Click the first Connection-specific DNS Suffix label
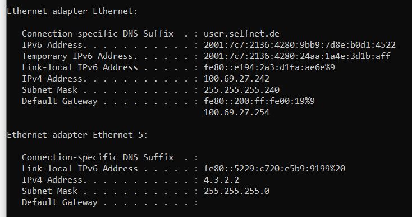Screen dimensions: 412x217 coord(98,34)
